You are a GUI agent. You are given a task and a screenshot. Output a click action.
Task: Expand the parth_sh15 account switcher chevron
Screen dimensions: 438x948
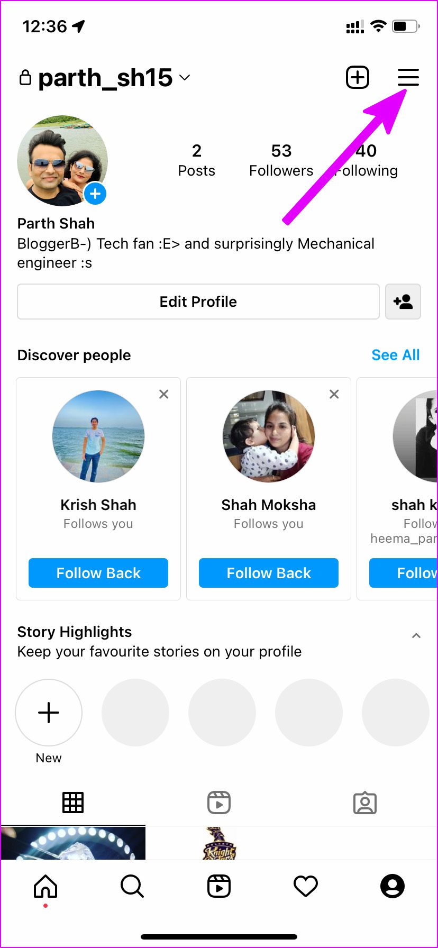coord(185,78)
